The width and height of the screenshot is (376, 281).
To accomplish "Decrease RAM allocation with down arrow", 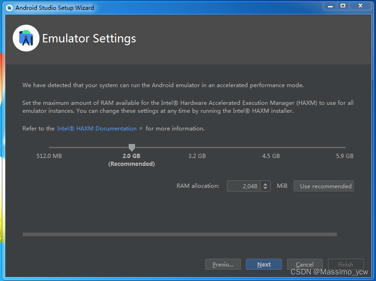I will 265,188.
